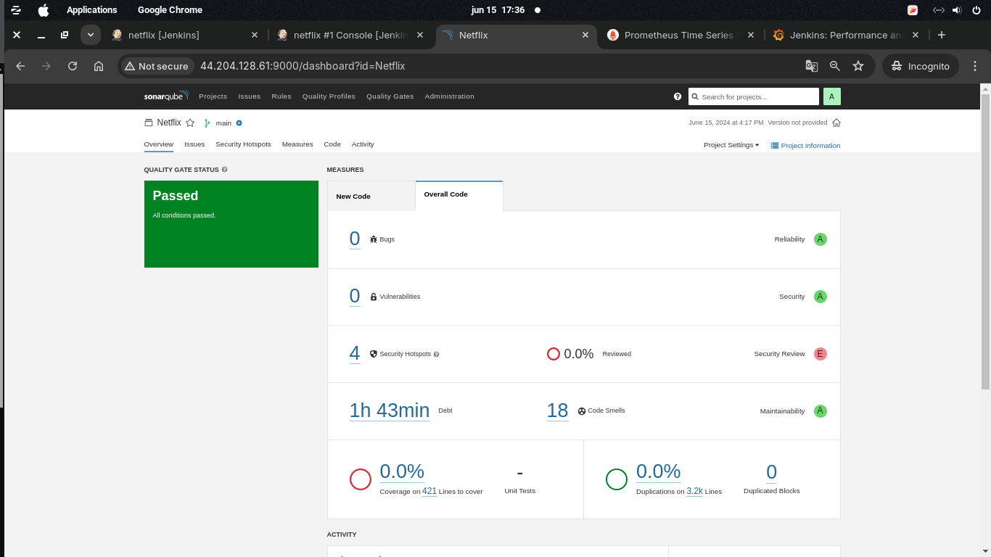Image resolution: width=991 pixels, height=557 pixels.
Task: Open Quality Gates
Action: click(390, 96)
